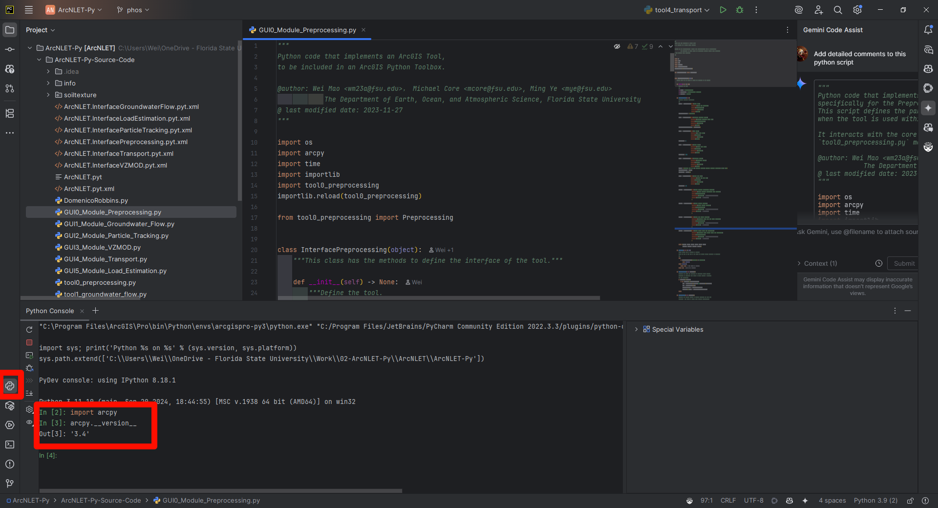Click the editor horizontal scrollbar
938x508 pixels.
pos(439,297)
